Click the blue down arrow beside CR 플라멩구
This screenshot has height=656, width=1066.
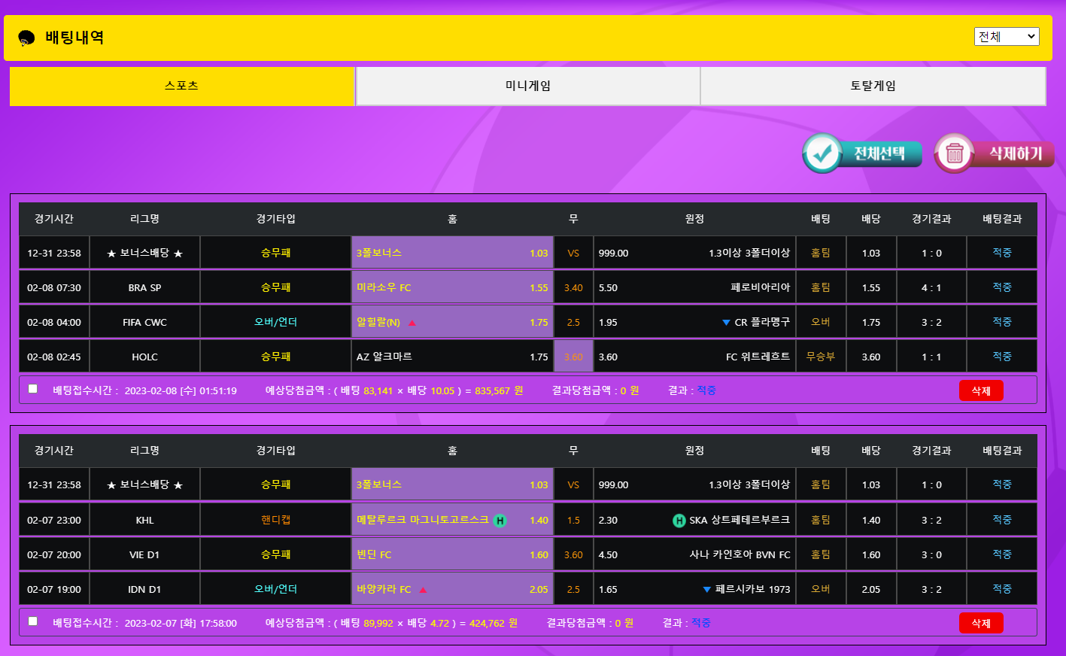coord(726,323)
